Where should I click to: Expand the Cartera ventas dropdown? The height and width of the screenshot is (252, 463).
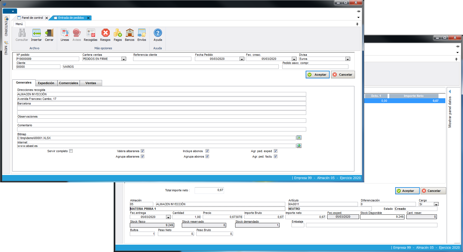(x=124, y=59)
